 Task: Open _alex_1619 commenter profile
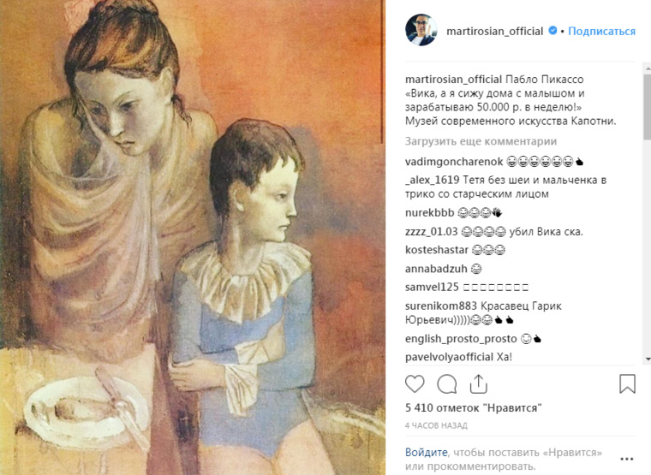433,180
